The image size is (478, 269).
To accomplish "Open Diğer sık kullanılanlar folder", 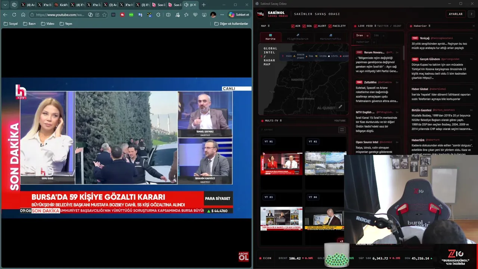I will (231, 24).
